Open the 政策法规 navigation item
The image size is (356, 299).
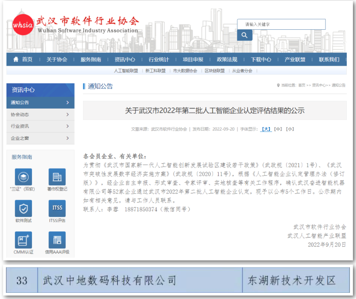pos(227,59)
